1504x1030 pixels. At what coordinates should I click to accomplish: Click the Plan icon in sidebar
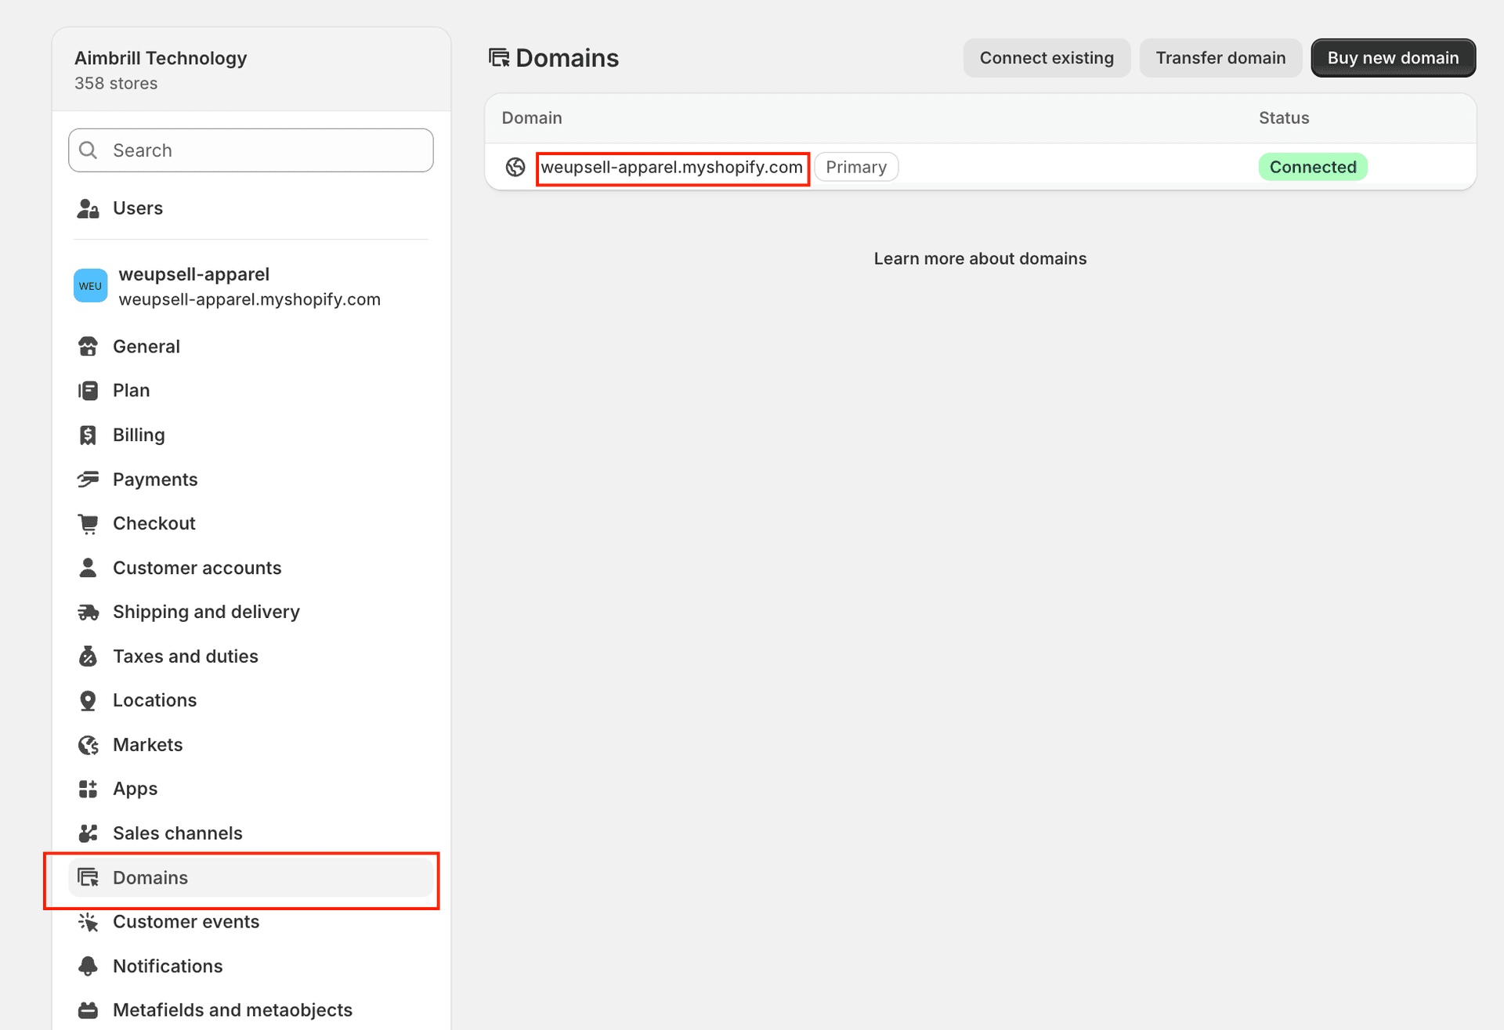[x=88, y=390]
